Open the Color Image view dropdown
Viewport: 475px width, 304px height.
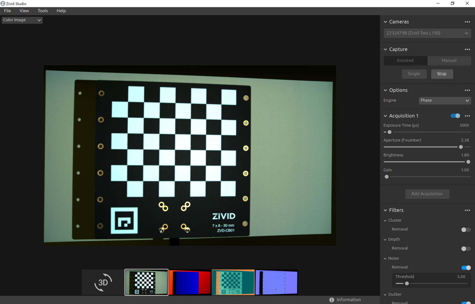(x=22, y=20)
